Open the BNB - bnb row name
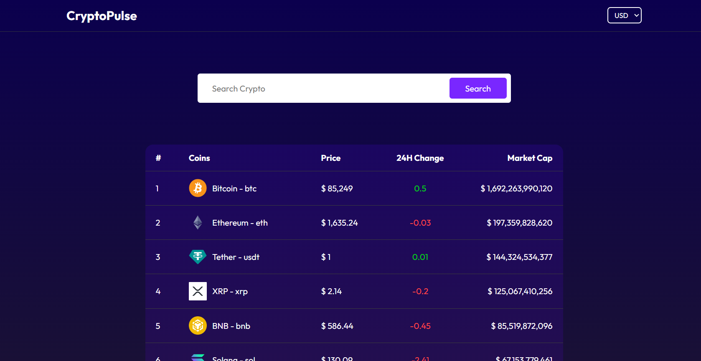 pos(231,326)
